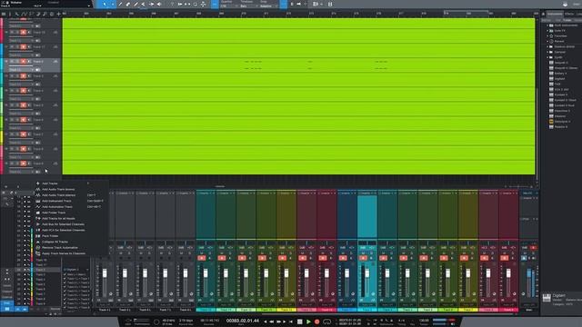This screenshot has width=582, height=327.
Task: Expand the Multi Instruments folder in the browser
Action: point(547,25)
